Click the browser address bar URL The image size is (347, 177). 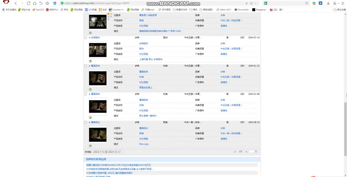[97, 3]
